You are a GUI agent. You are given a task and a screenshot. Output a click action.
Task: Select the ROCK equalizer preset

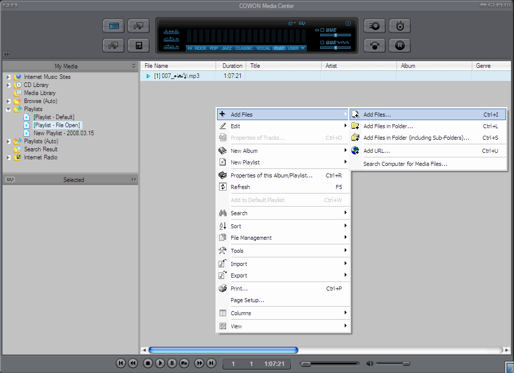click(x=200, y=48)
